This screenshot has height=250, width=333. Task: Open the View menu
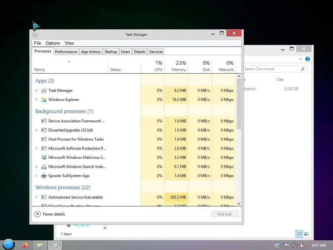(x=69, y=43)
